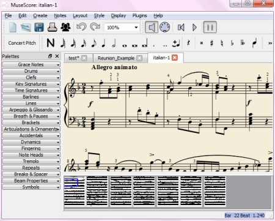Select the double whole note duration
Screen dimensions: 275x221
[134, 46]
